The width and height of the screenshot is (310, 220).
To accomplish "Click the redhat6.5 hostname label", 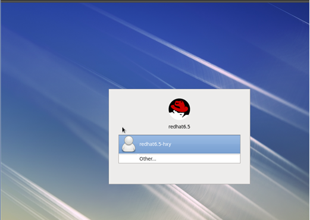I will (x=179, y=127).
